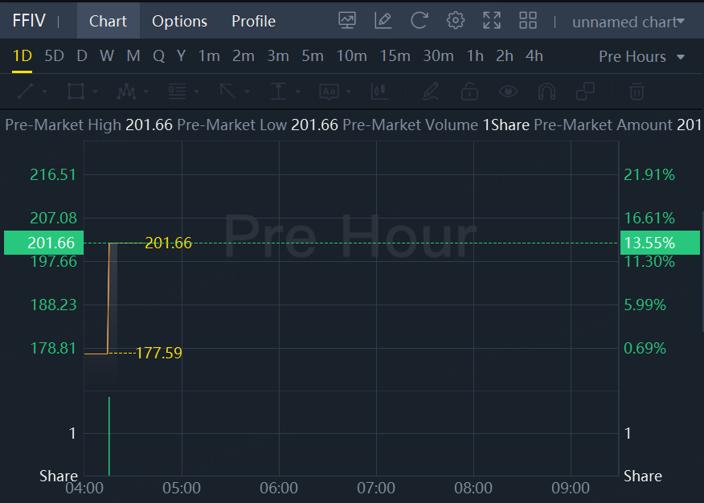The image size is (704, 503).
Task: Open the Pre Hours dropdown
Action: [x=642, y=56]
